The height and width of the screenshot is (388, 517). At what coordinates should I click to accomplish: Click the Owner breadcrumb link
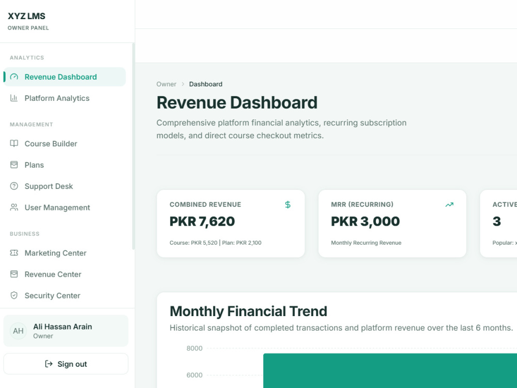coord(166,84)
